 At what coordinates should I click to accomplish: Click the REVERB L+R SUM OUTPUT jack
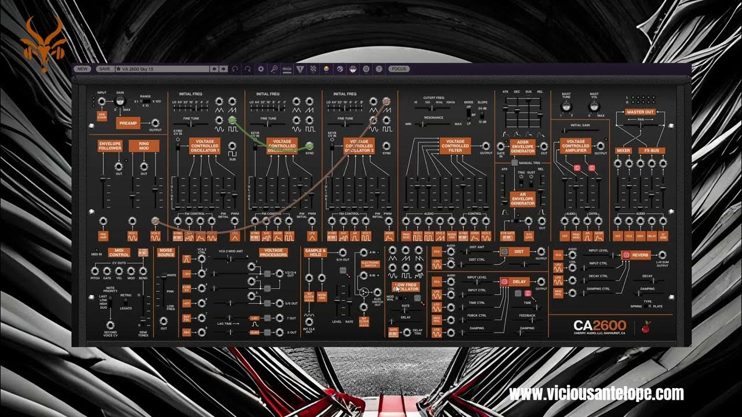click(662, 255)
